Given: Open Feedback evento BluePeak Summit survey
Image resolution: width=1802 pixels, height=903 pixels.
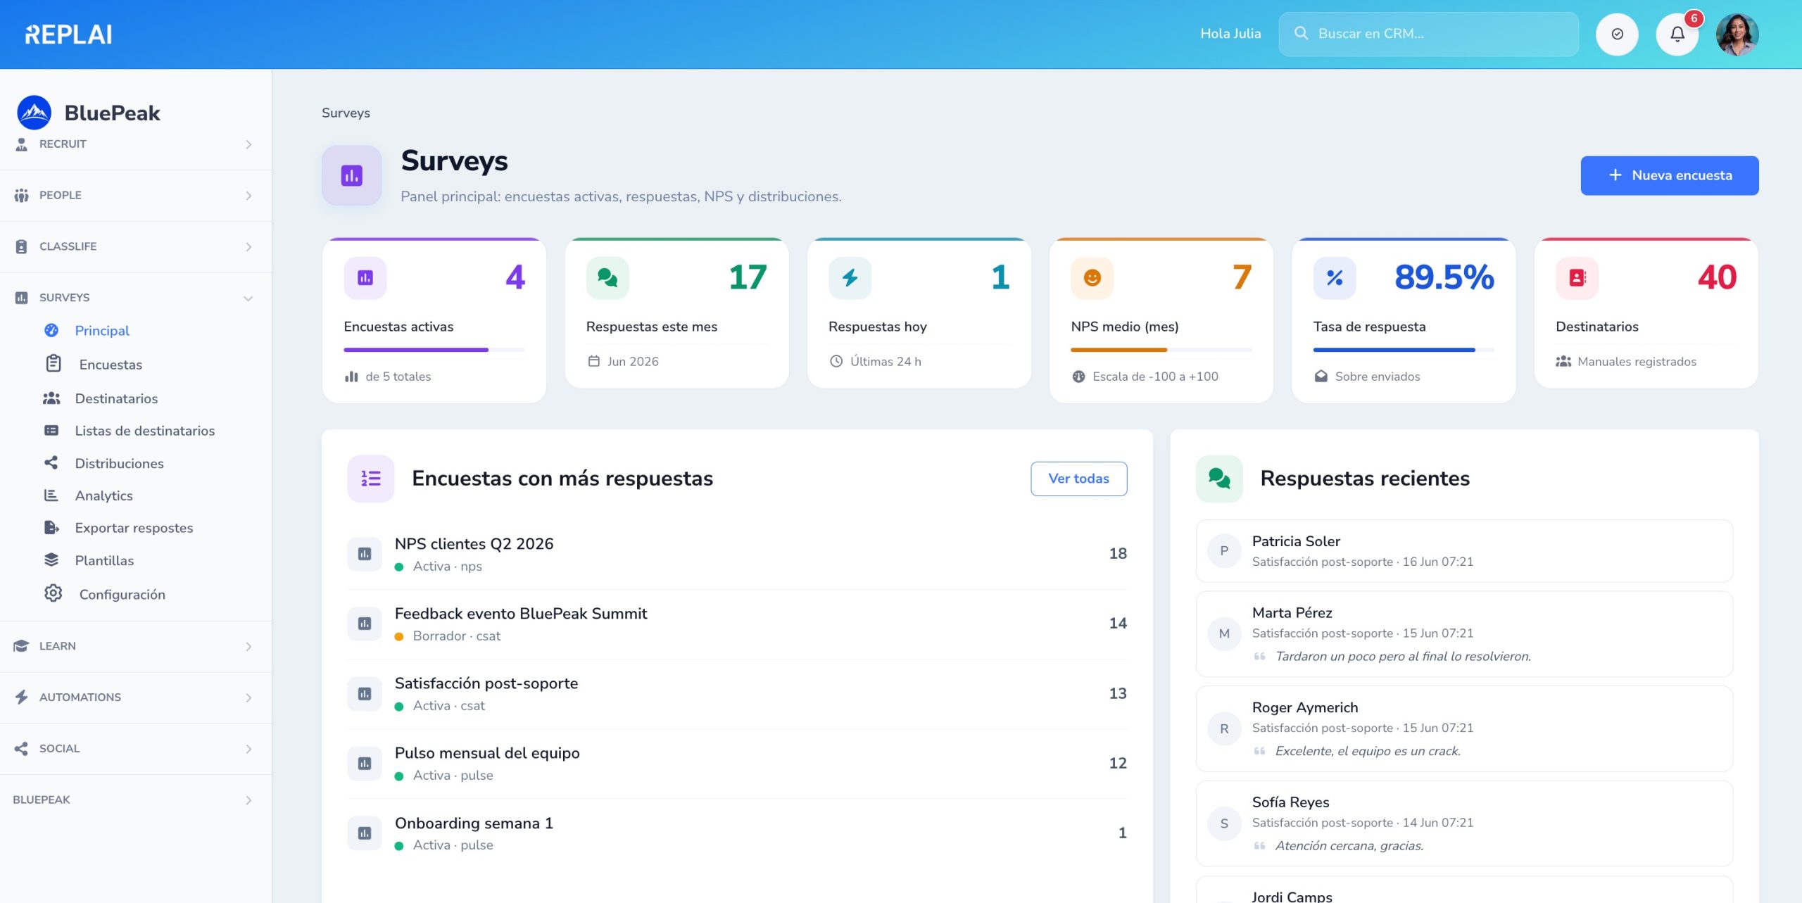Looking at the screenshot, I should pyautogui.click(x=737, y=624).
